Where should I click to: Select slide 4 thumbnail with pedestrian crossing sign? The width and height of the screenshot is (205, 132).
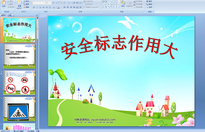pyautogui.click(x=19, y=109)
